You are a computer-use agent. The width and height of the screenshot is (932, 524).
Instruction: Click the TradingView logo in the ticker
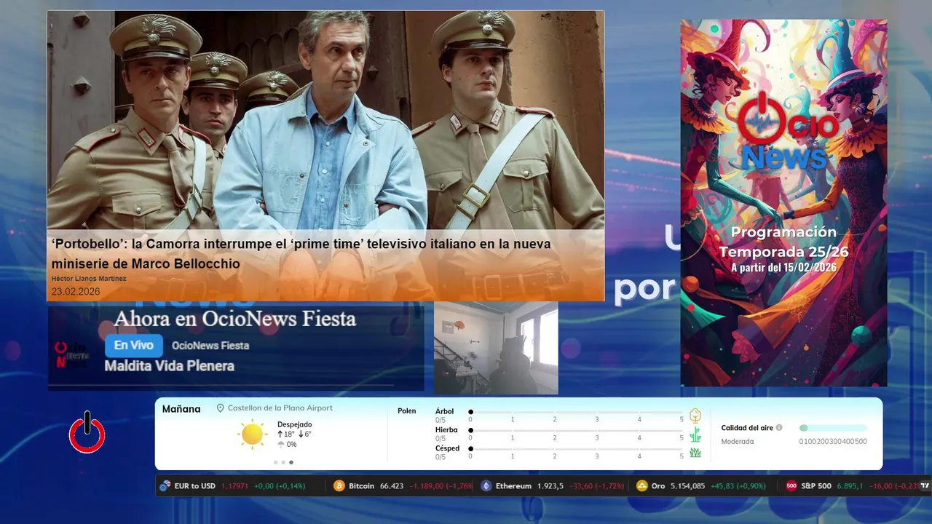coord(925,485)
